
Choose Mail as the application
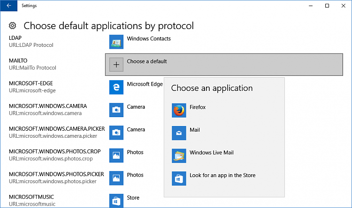click(195, 130)
